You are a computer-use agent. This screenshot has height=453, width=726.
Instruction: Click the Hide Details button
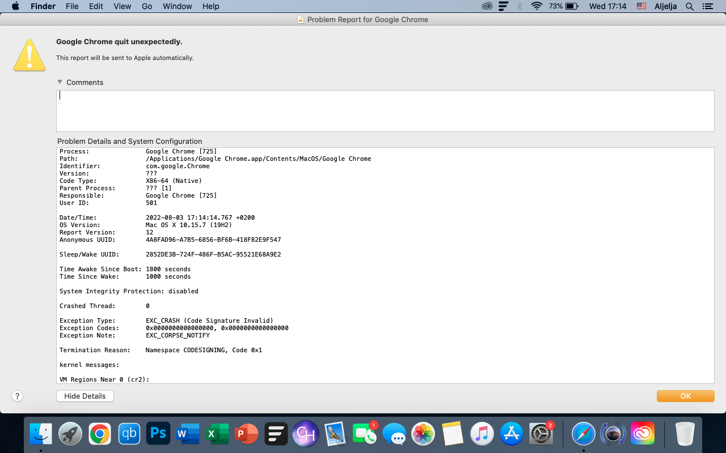click(x=85, y=396)
